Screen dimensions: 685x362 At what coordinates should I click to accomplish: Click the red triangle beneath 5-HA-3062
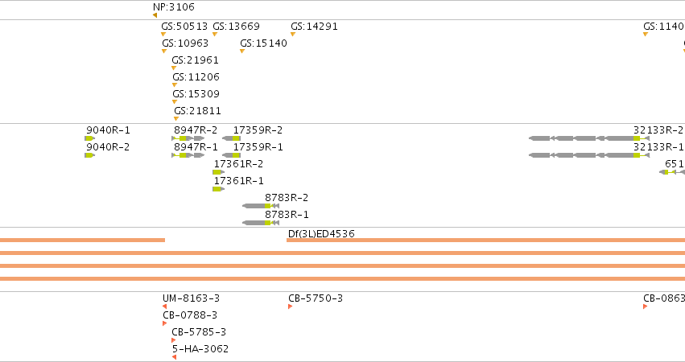175,357
